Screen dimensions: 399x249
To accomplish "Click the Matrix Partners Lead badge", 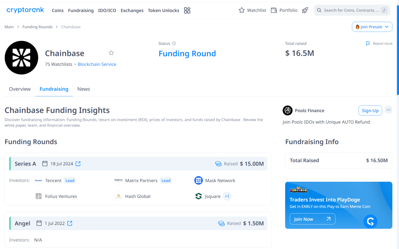I will [x=166, y=180].
